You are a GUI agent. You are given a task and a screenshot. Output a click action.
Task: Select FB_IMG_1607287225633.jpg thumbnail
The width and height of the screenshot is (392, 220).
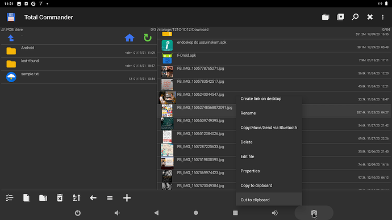click(167, 150)
